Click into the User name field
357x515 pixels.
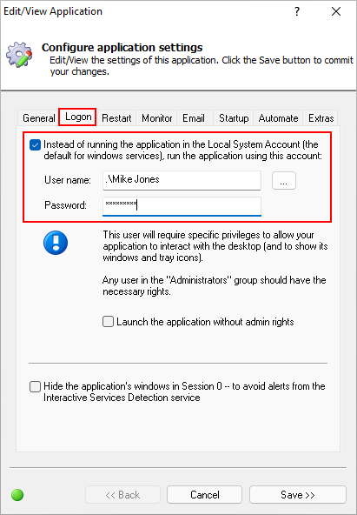(x=182, y=180)
